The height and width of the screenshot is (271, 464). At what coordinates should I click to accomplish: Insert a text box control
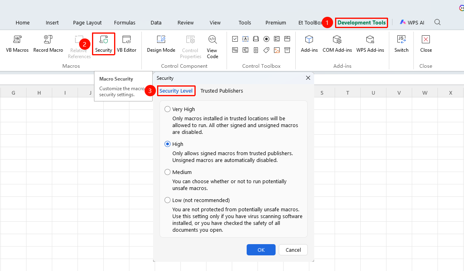click(x=245, y=38)
